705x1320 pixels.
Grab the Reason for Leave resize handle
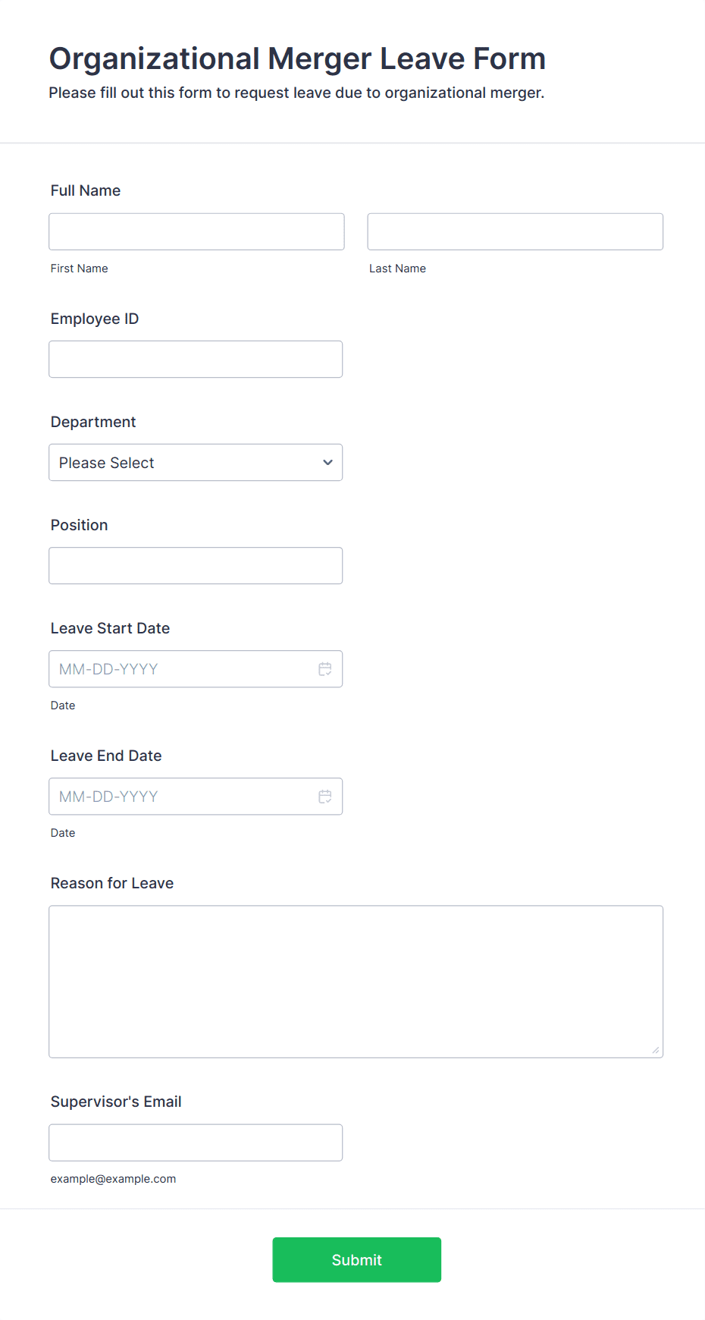(x=656, y=1050)
